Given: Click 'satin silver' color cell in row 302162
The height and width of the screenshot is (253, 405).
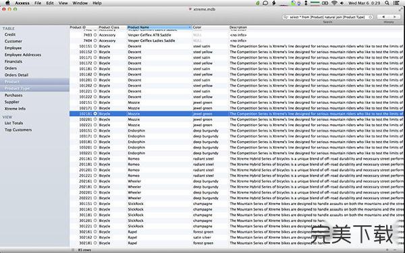Looking at the screenshot, I should click(x=202, y=237).
